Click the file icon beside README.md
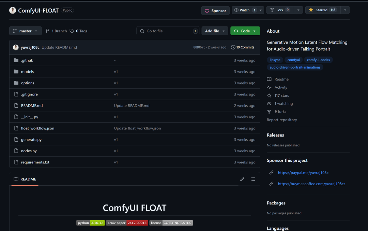Viewport: 368px width, 231px height. click(16, 106)
